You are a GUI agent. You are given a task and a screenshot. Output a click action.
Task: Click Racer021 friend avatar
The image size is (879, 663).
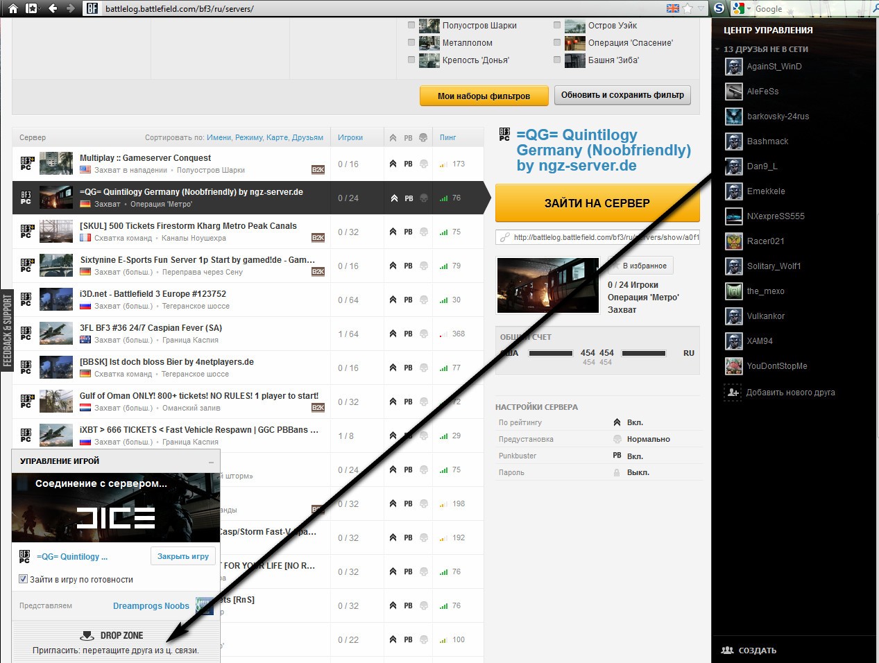(x=734, y=241)
